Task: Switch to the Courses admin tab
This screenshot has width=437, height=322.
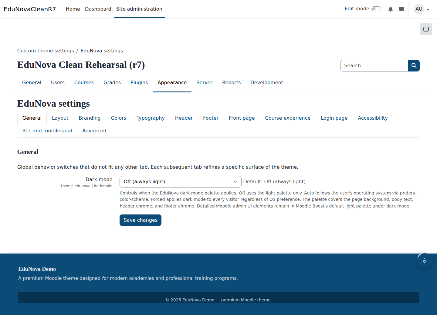Action: click(84, 82)
